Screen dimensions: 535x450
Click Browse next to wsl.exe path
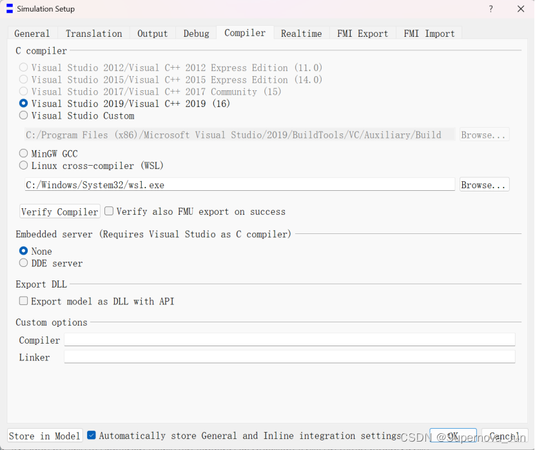point(484,184)
